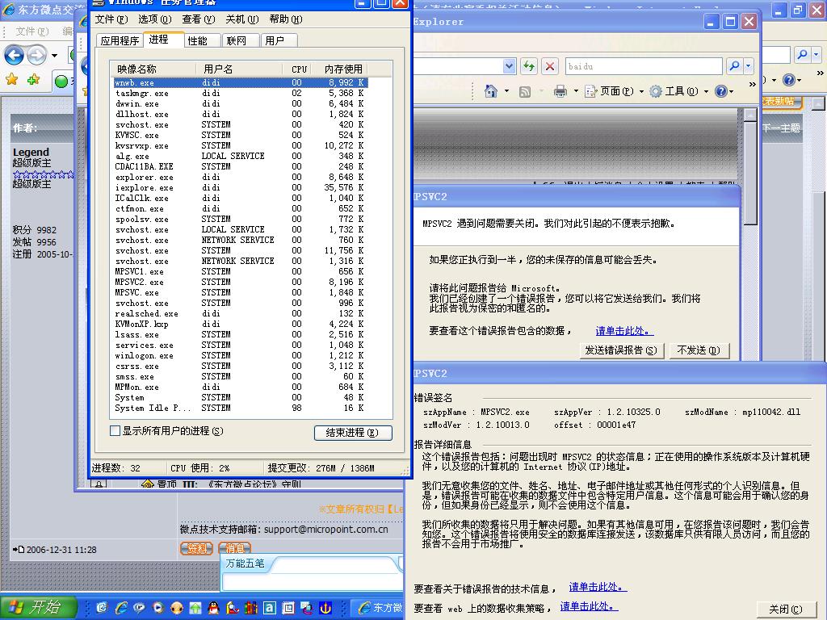Tick 显示所有用户的进程 checkbox
827x620 pixels.
[115, 431]
